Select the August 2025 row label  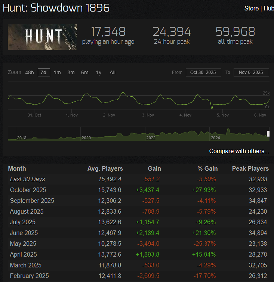click(27, 211)
